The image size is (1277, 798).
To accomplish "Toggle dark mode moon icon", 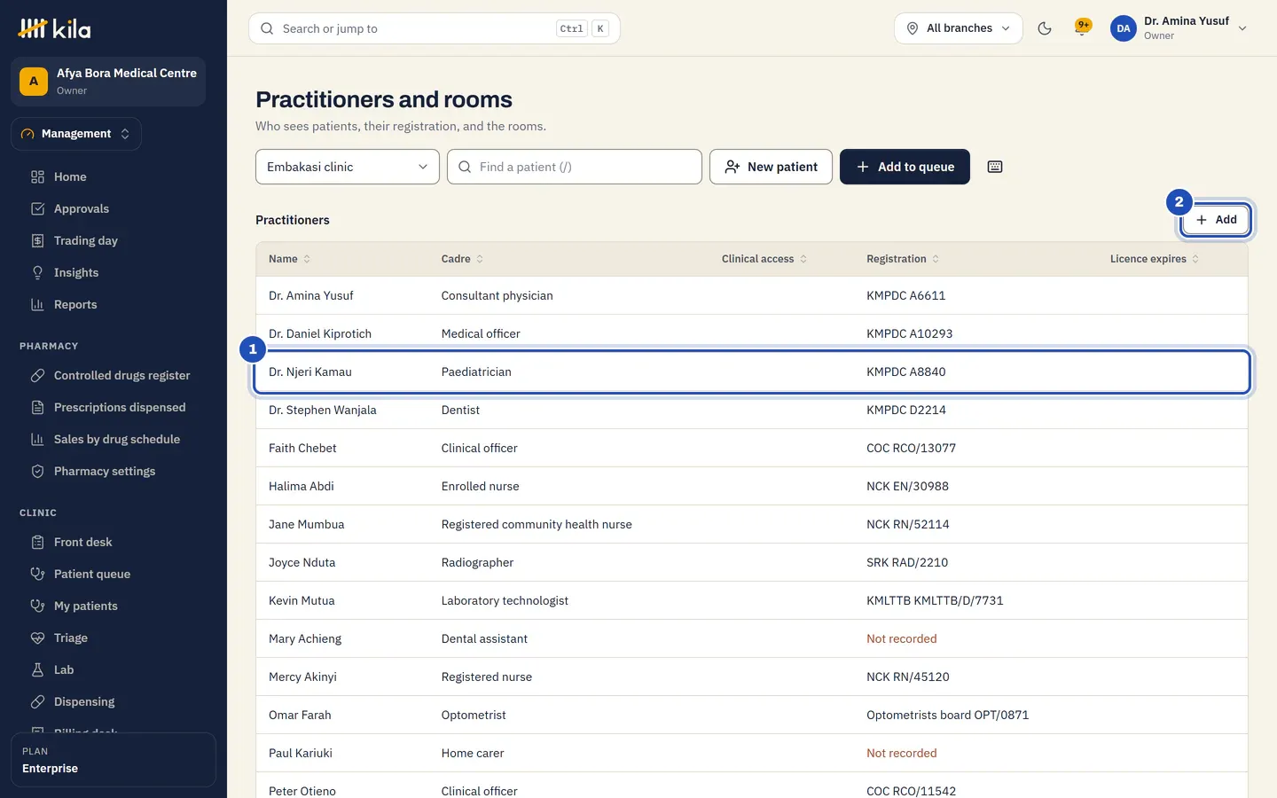I will pyautogui.click(x=1045, y=28).
